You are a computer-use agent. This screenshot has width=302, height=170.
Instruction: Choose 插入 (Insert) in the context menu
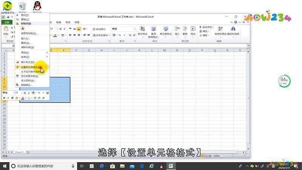[25, 39]
